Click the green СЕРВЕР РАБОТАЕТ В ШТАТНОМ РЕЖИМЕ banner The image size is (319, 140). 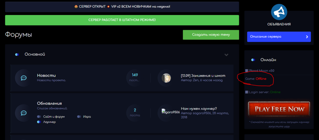122,20
